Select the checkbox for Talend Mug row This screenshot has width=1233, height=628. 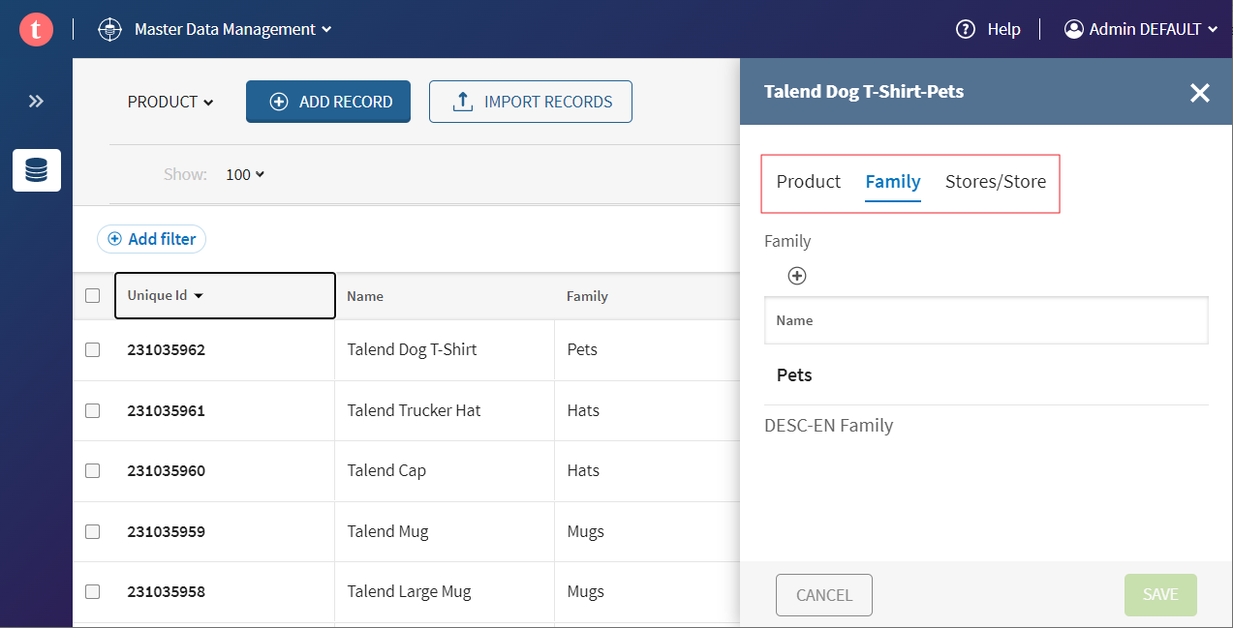(93, 531)
